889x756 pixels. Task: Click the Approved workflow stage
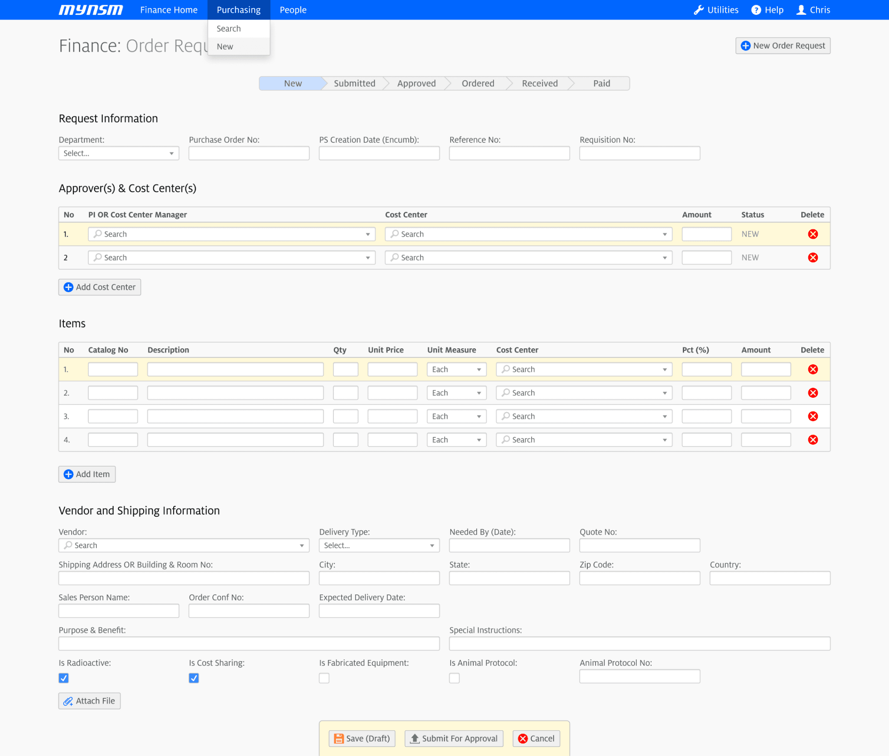416,83
